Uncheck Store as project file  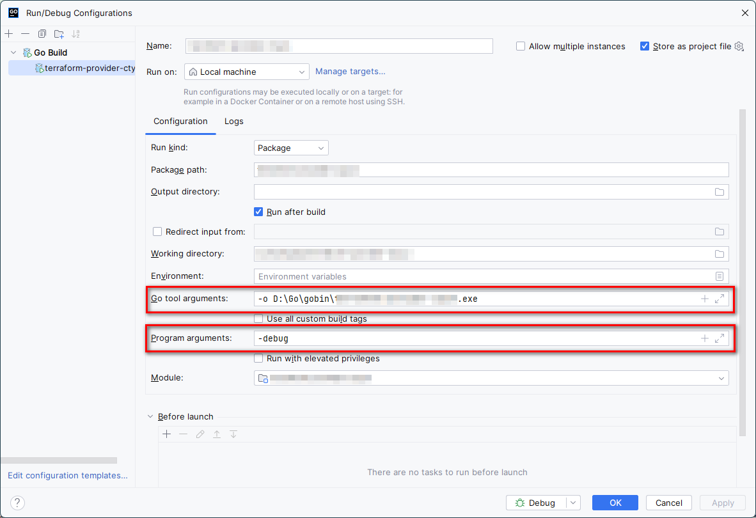[x=645, y=46]
